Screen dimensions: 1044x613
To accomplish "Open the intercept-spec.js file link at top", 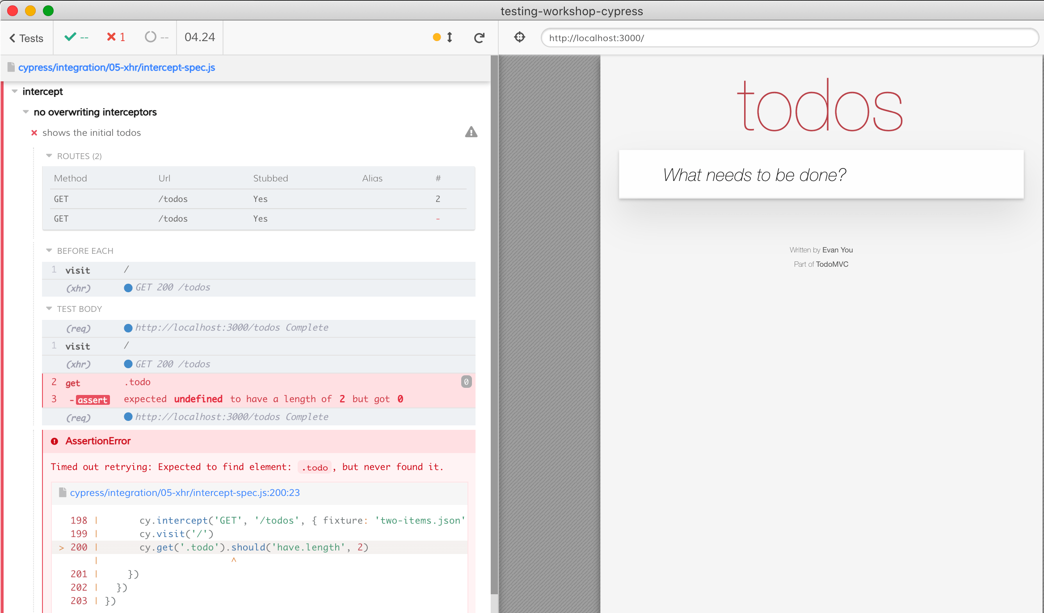I will [116, 67].
